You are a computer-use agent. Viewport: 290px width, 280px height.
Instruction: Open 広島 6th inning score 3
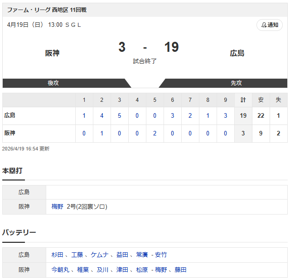pyautogui.click(x=172, y=115)
